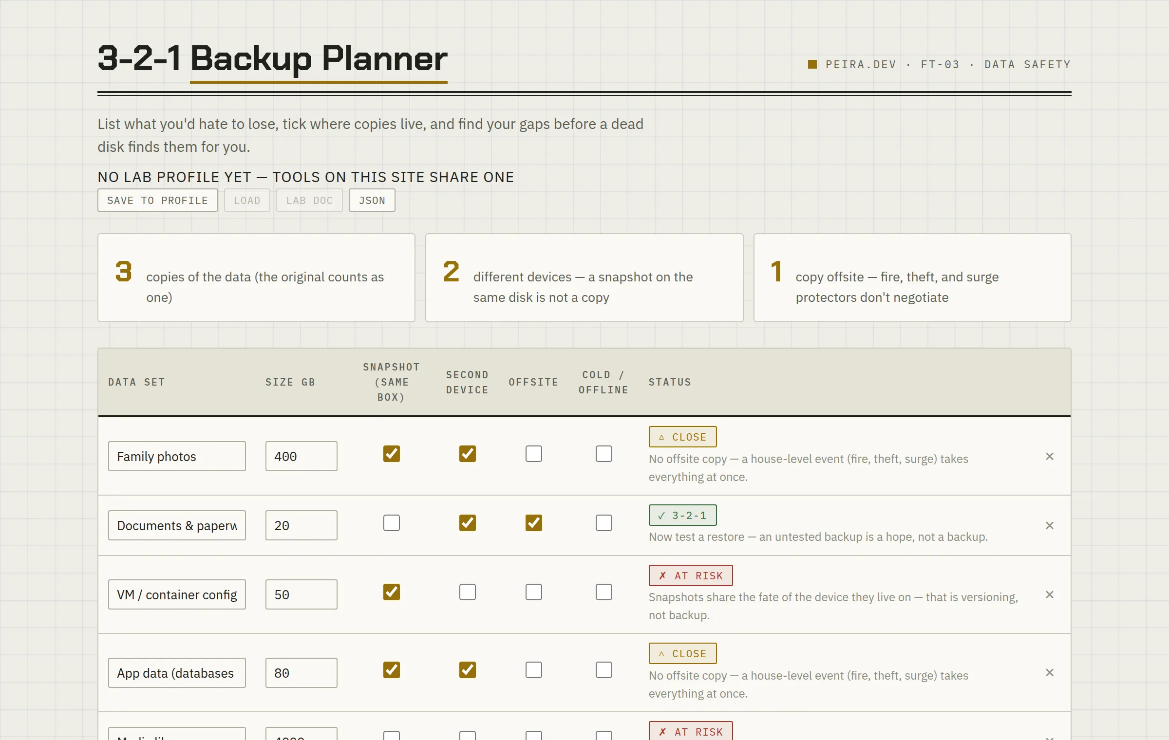1169x740 pixels.
Task: Enable Offsite for App data row
Action: [x=533, y=670]
